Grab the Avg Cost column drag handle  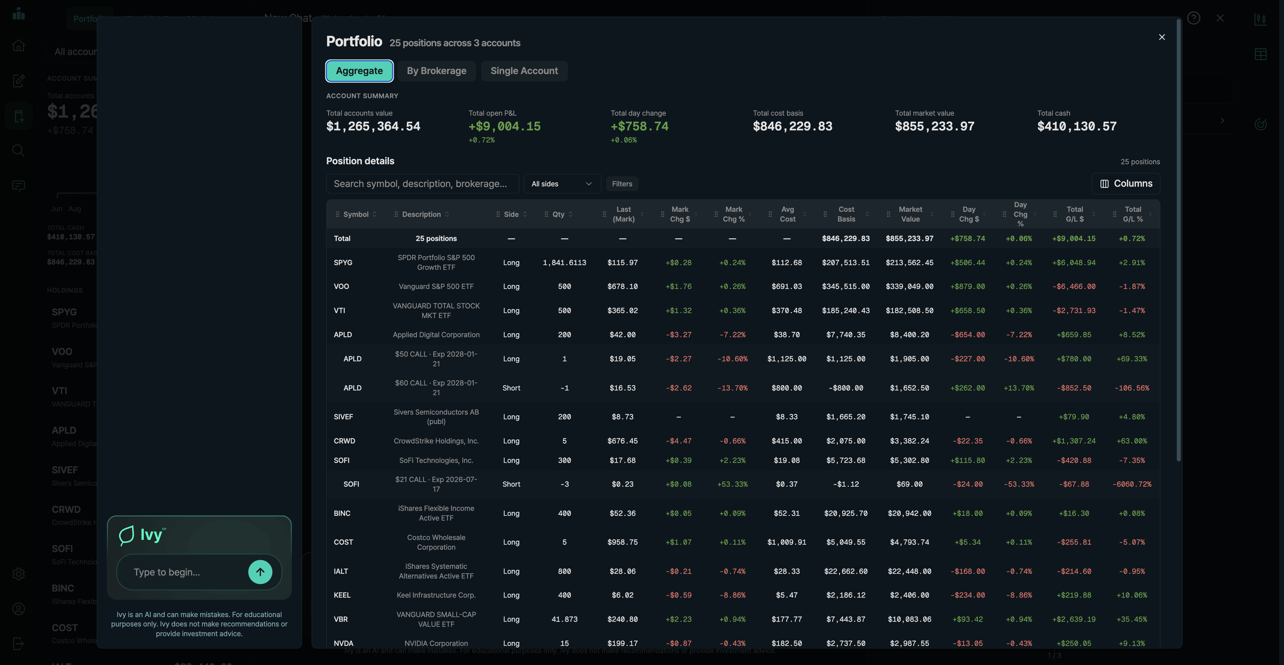[x=770, y=215]
